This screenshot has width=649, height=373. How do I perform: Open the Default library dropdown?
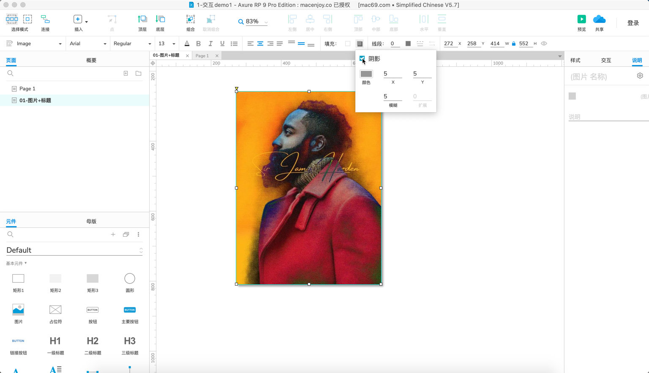[x=74, y=250]
